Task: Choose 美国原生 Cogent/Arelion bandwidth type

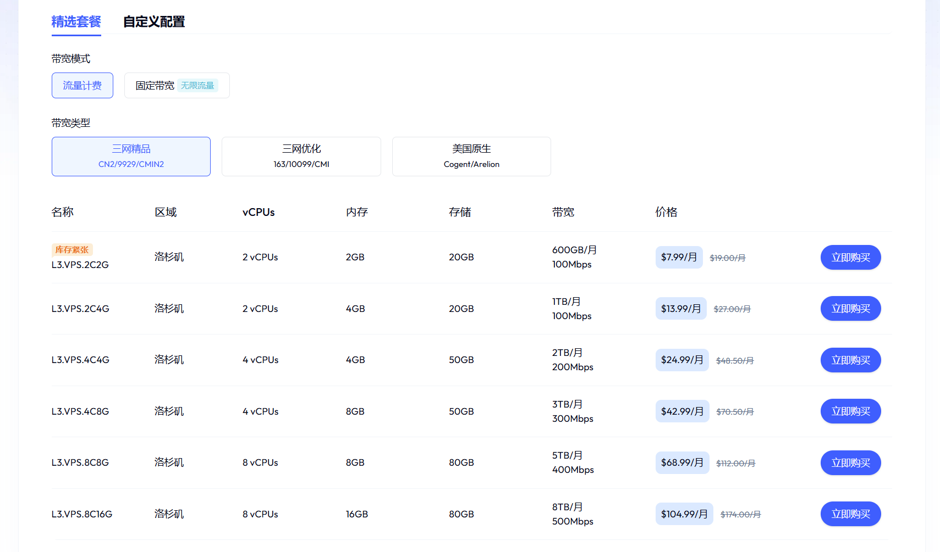Action: (471, 157)
